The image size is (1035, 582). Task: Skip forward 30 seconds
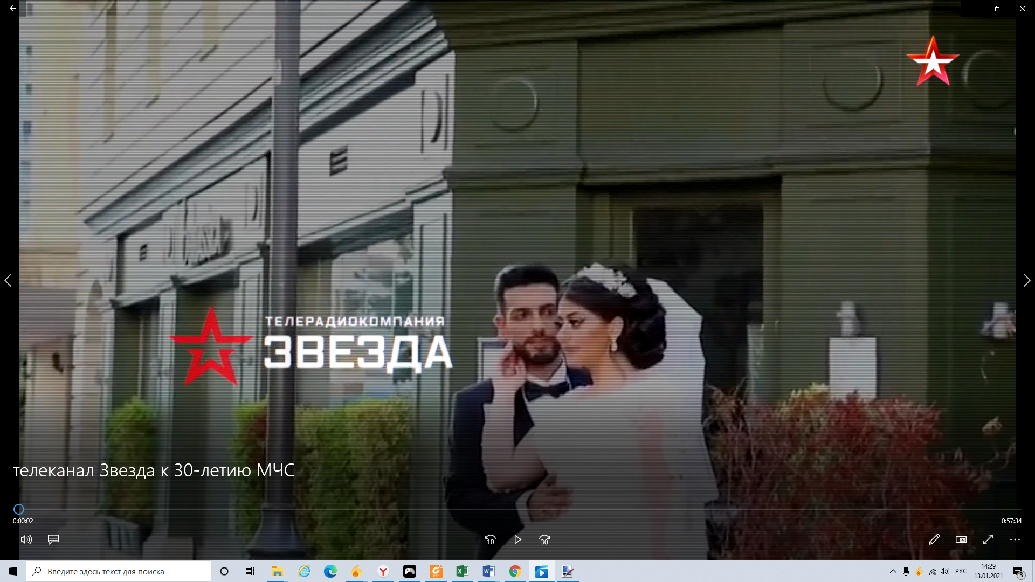pos(544,539)
